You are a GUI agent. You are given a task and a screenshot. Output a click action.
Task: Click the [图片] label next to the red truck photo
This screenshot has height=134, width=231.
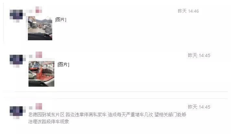pos(63,64)
